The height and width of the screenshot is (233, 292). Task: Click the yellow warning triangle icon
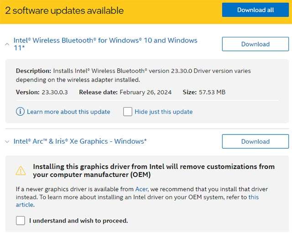21,171
